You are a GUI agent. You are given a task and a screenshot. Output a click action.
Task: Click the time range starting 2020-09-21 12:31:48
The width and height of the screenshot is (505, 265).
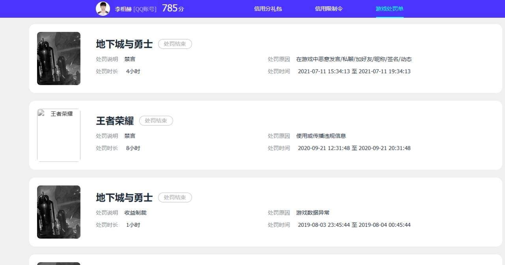point(354,148)
